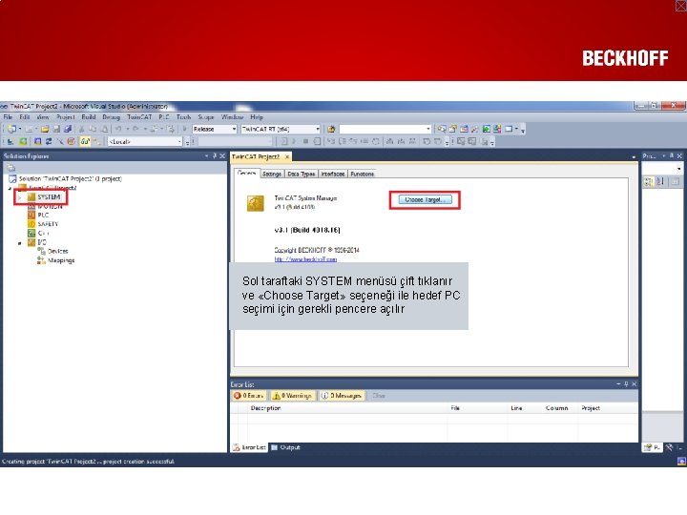Close the TwinCAT Project2 document tab
The width and height of the screenshot is (687, 515).
[x=287, y=156]
